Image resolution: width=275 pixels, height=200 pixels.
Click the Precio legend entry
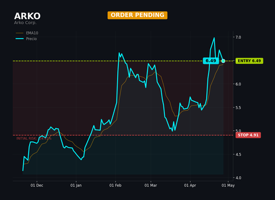(x=26, y=39)
